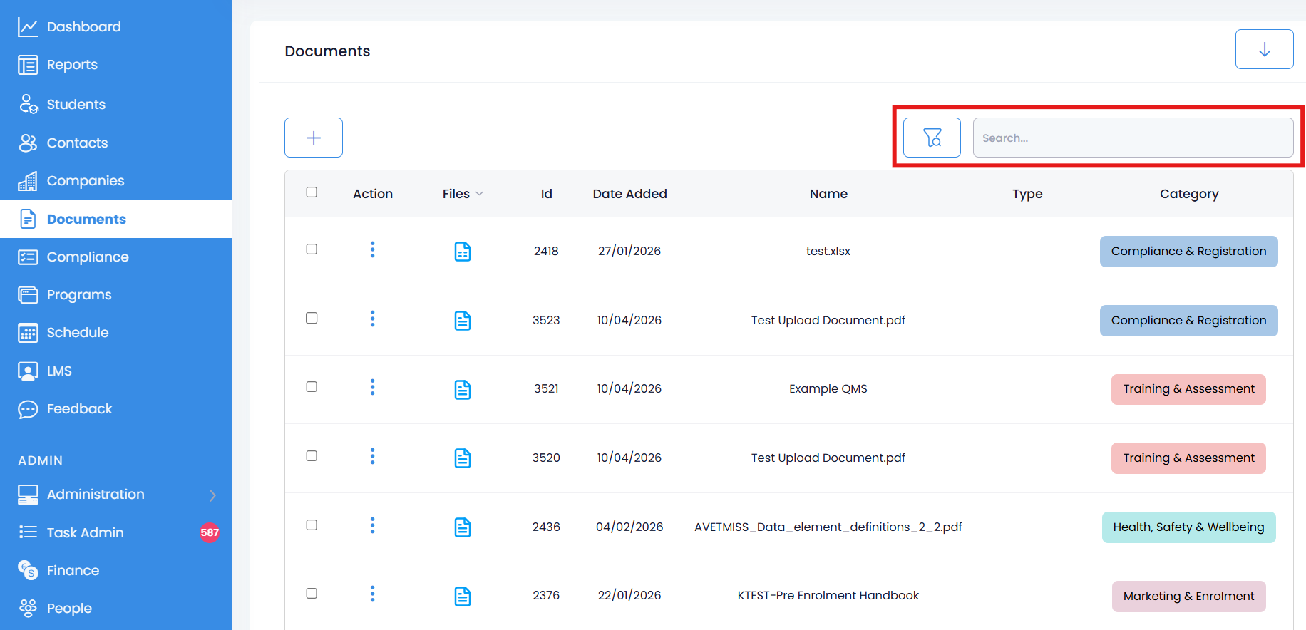
Task: Expand the Files column dropdown
Action: tap(463, 194)
